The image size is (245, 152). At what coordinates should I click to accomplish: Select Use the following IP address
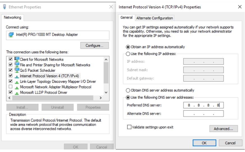coord(128,54)
